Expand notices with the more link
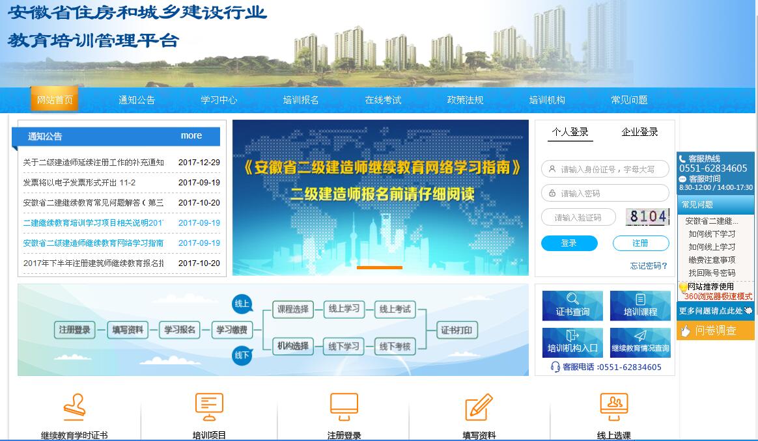Viewport: 758px width, 441px height. [x=191, y=136]
